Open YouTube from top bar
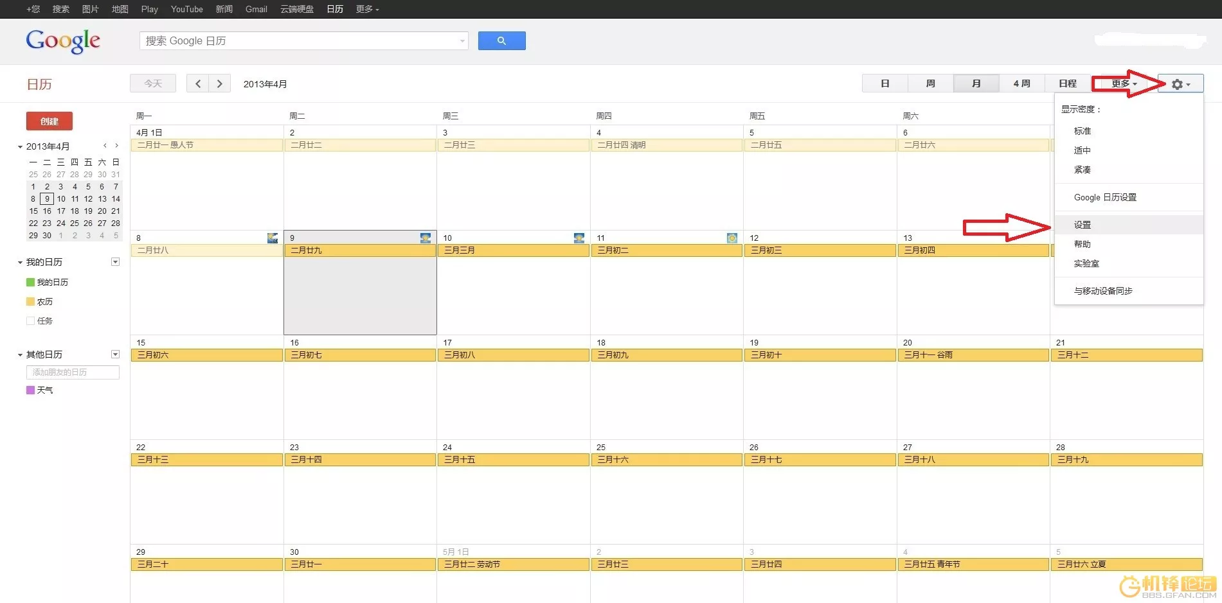1222x603 pixels. tap(186, 9)
